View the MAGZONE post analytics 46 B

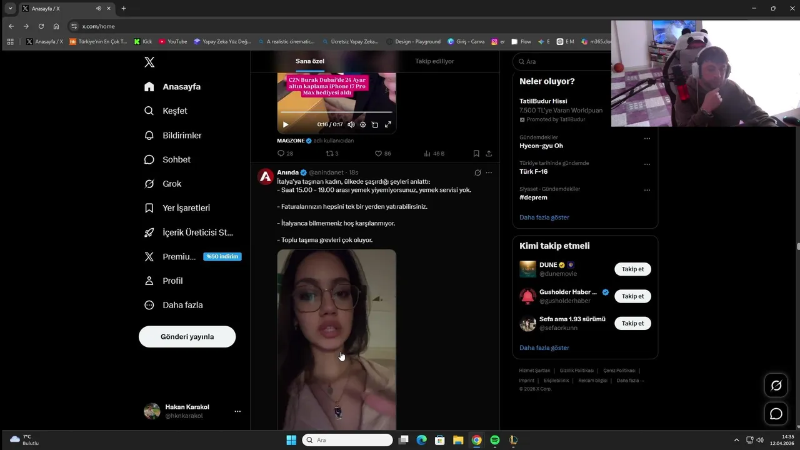click(x=434, y=153)
